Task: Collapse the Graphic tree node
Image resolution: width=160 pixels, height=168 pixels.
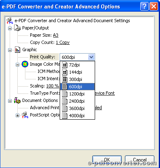Action: (10, 50)
